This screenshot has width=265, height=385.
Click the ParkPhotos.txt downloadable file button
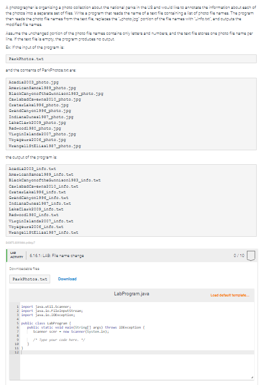tap(30, 279)
